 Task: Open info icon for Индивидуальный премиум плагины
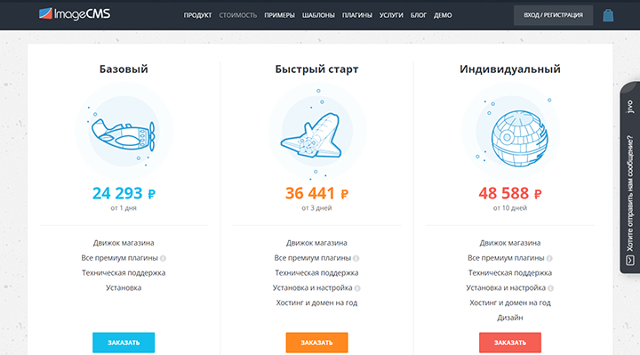[549, 258]
